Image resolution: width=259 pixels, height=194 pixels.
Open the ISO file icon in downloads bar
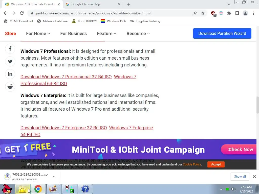7,177
